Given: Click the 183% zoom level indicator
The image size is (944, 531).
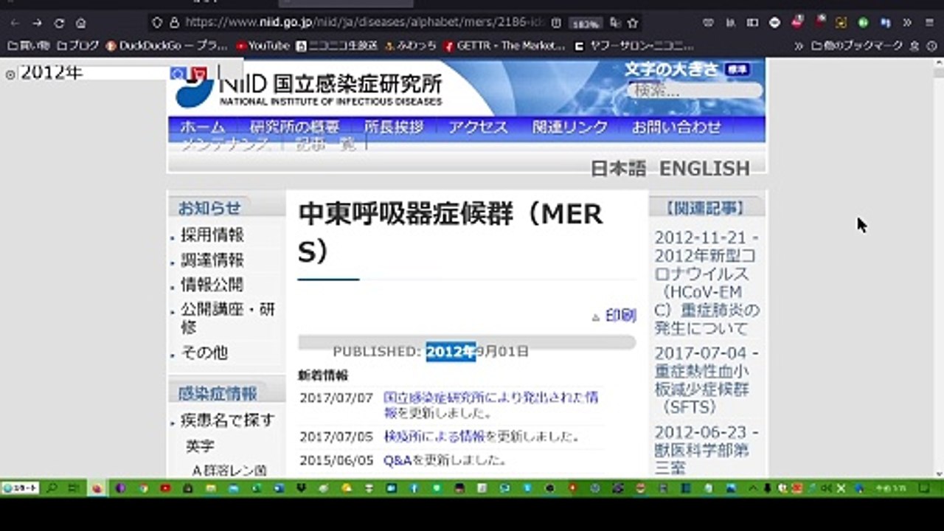Looking at the screenshot, I should [x=586, y=24].
